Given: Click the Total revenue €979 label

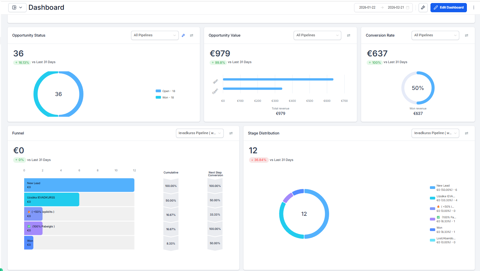Looking at the screenshot, I should click(x=280, y=111).
